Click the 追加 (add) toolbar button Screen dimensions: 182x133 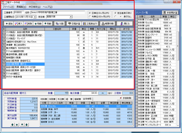[9, 24]
